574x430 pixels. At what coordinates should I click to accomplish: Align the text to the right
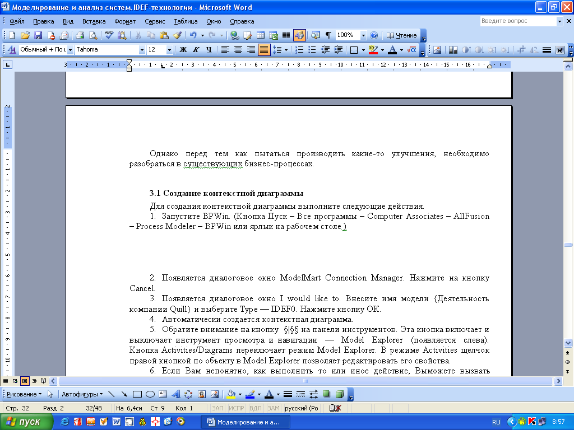[x=251, y=50]
